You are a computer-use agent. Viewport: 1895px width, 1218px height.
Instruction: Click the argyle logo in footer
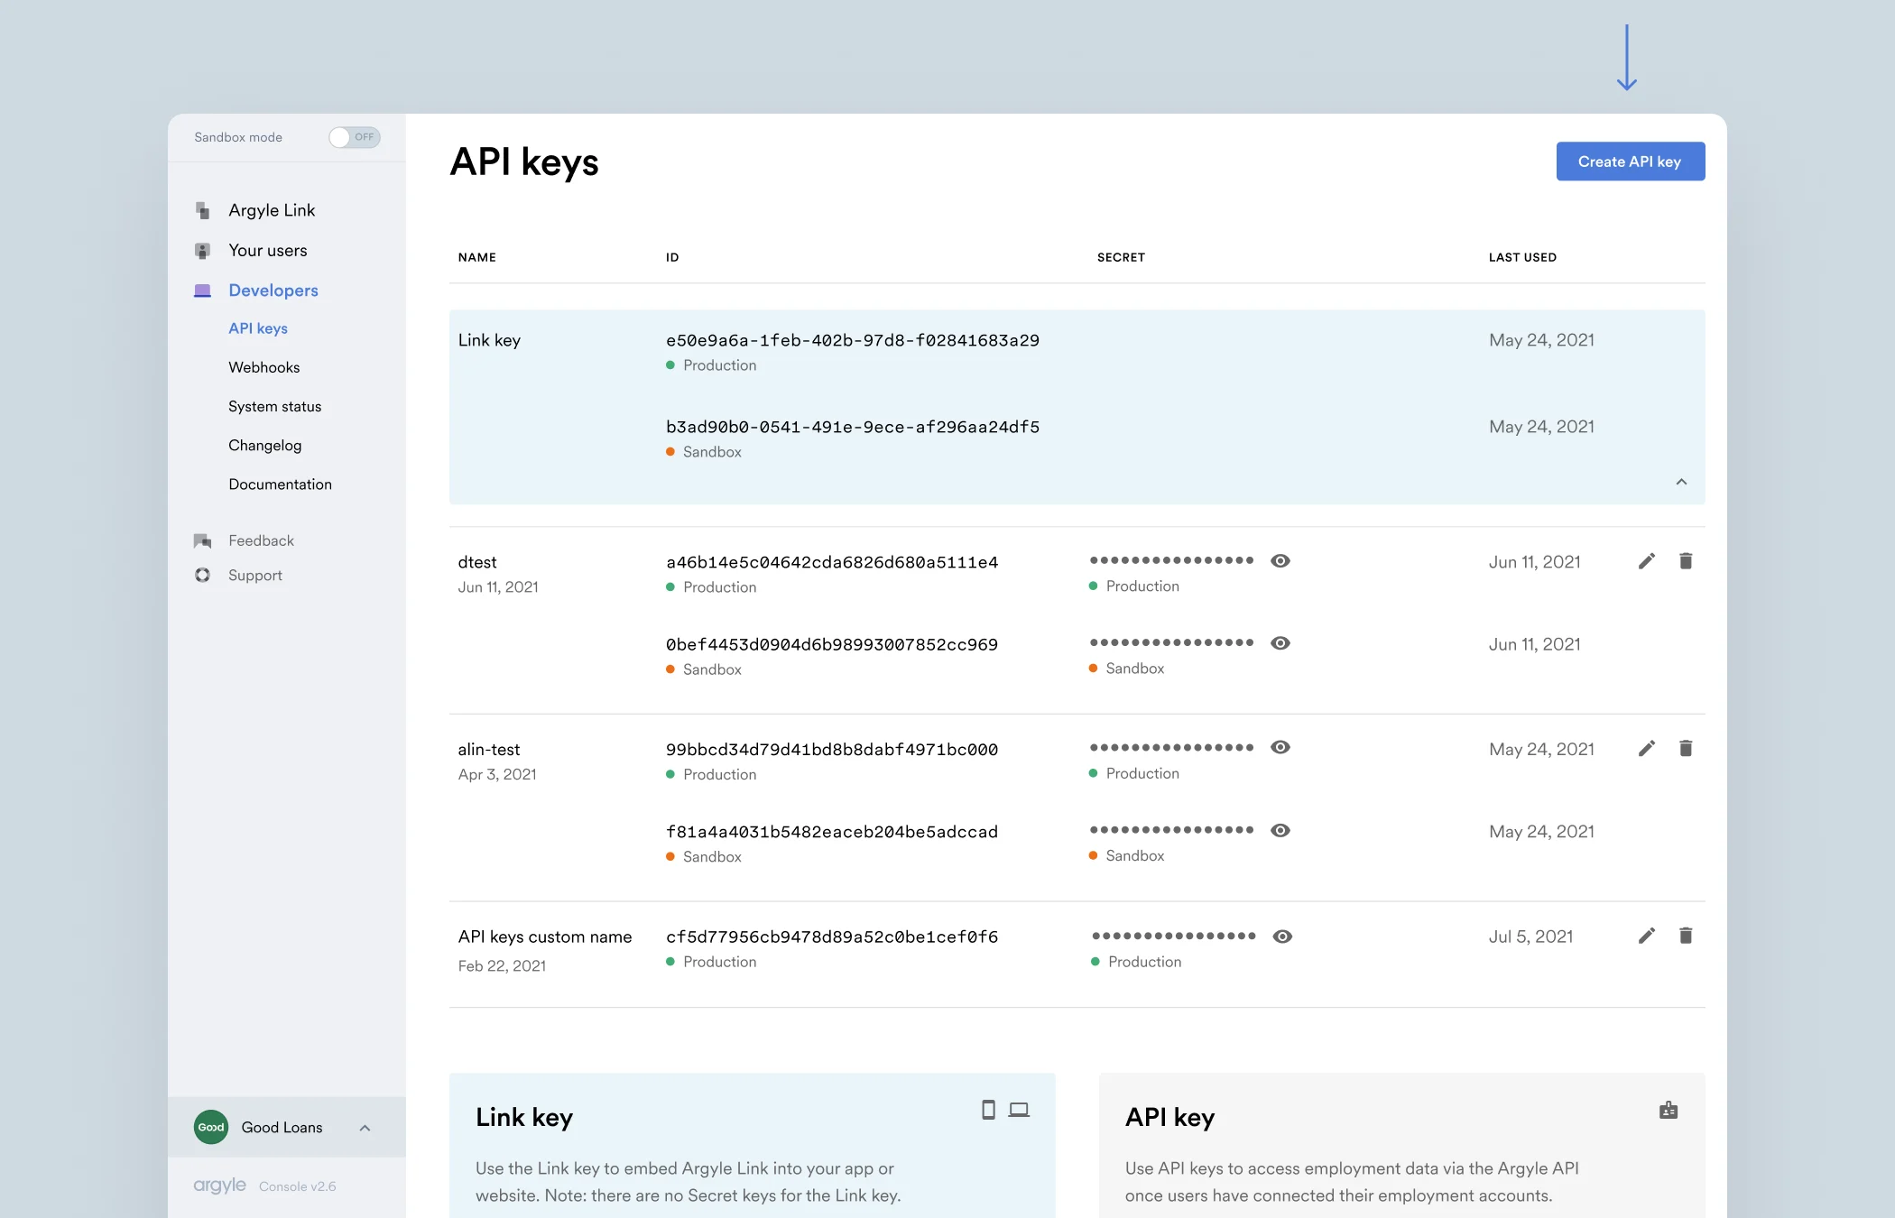[219, 1185]
